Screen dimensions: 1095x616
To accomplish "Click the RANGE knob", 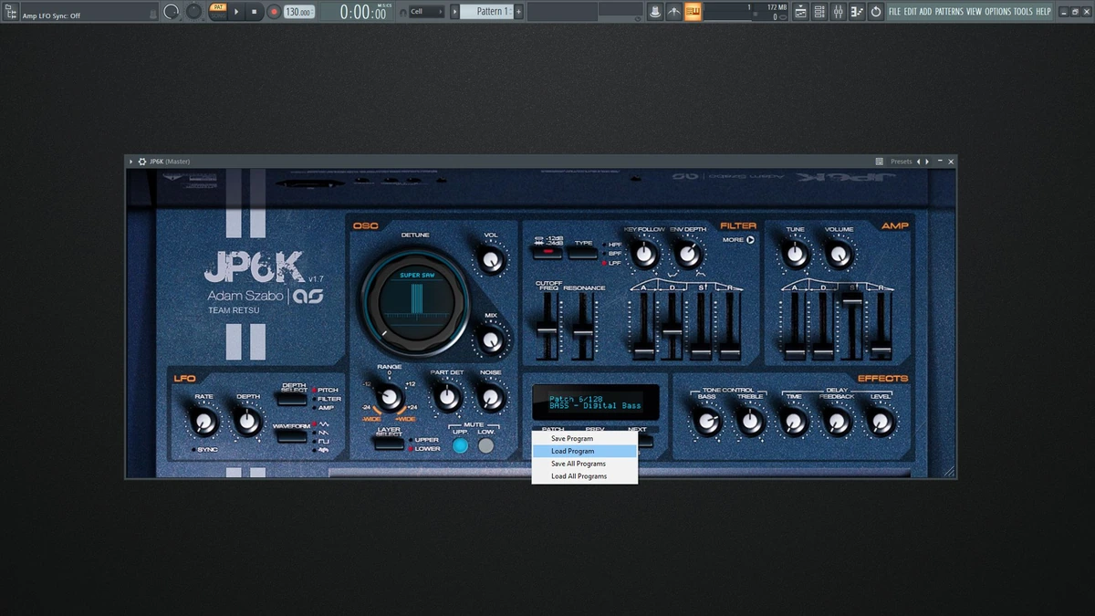I will (x=390, y=397).
